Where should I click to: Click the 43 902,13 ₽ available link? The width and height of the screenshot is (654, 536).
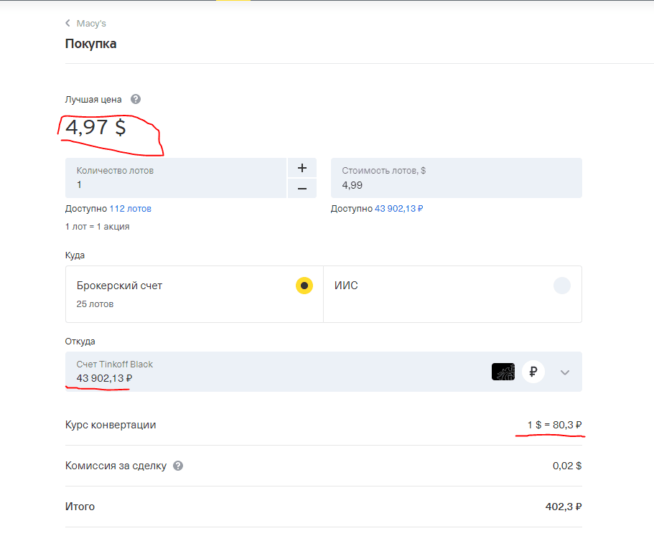[398, 209]
